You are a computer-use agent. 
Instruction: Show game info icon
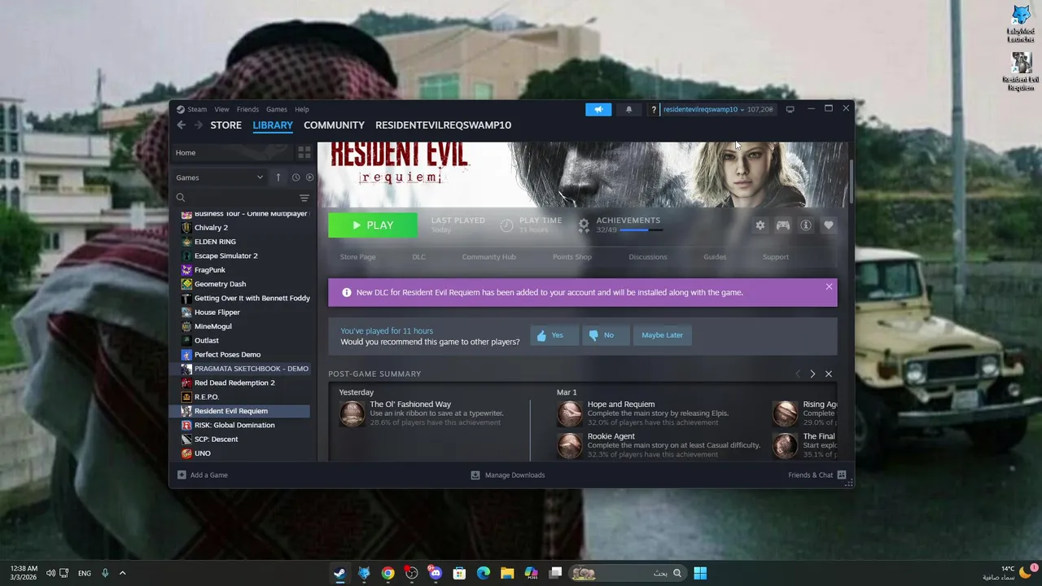[x=806, y=225]
